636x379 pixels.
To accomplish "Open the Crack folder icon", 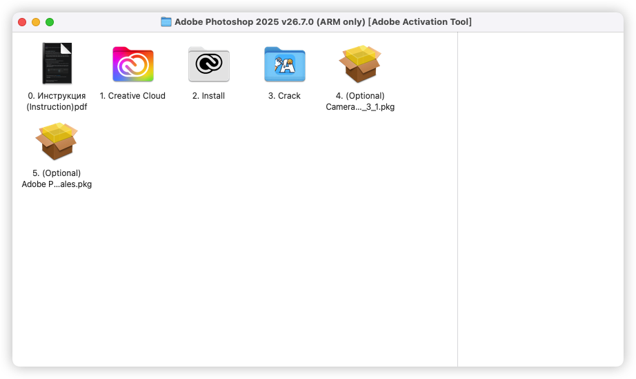I will coord(285,64).
